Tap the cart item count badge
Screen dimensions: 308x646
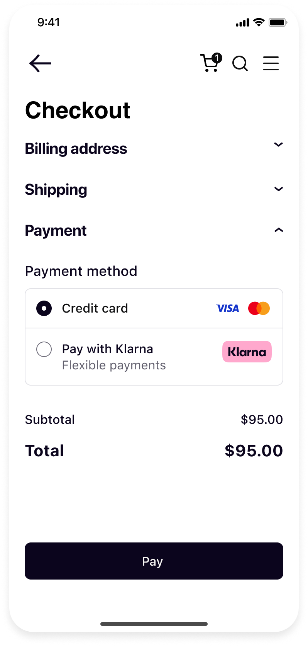click(217, 58)
